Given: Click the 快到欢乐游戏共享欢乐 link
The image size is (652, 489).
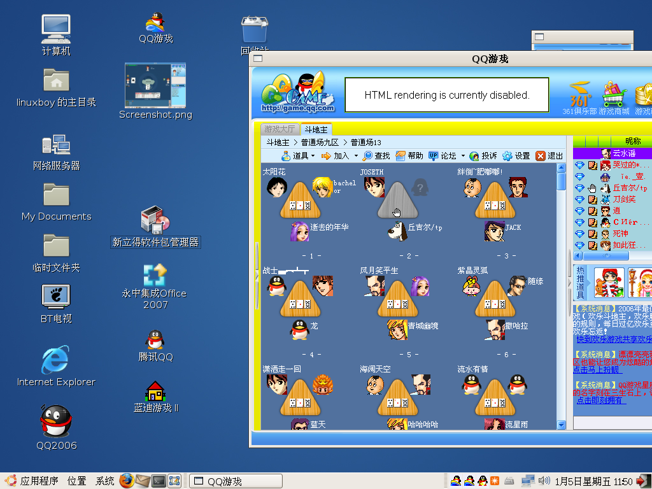Looking at the screenshot, I should coord(614,339).
